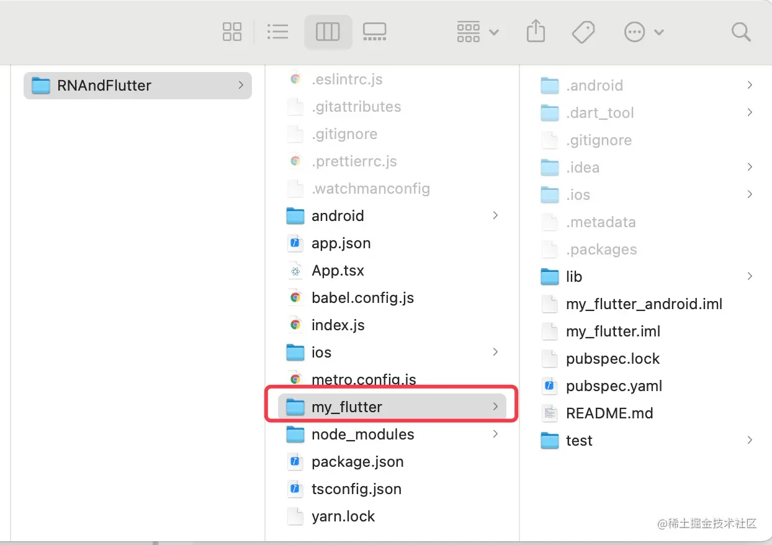Click the node_modules folder icon
The image size is (772, 545).
[295, 435]
